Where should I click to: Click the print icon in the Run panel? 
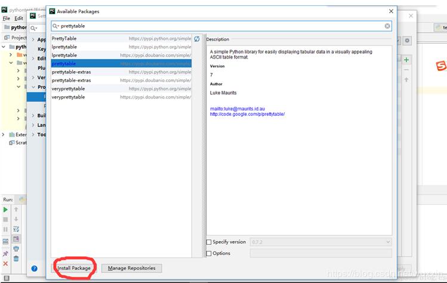tap(16, 249)
